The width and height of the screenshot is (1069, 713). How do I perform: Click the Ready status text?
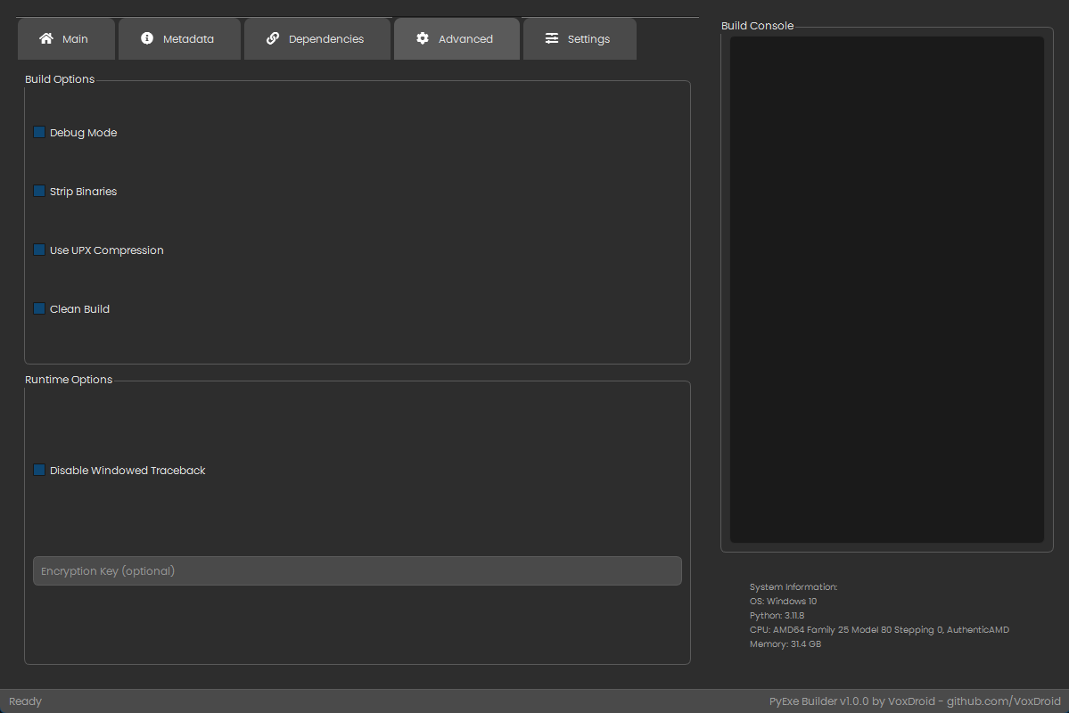click(x=25, y=701)
